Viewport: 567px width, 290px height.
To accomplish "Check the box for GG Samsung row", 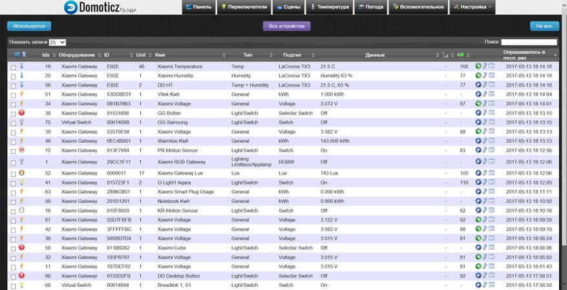I will pos(14,123).
